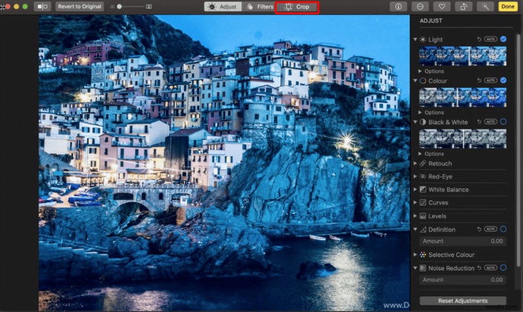
Task: Click the Colour circle icon
Action: click(422, 80)
